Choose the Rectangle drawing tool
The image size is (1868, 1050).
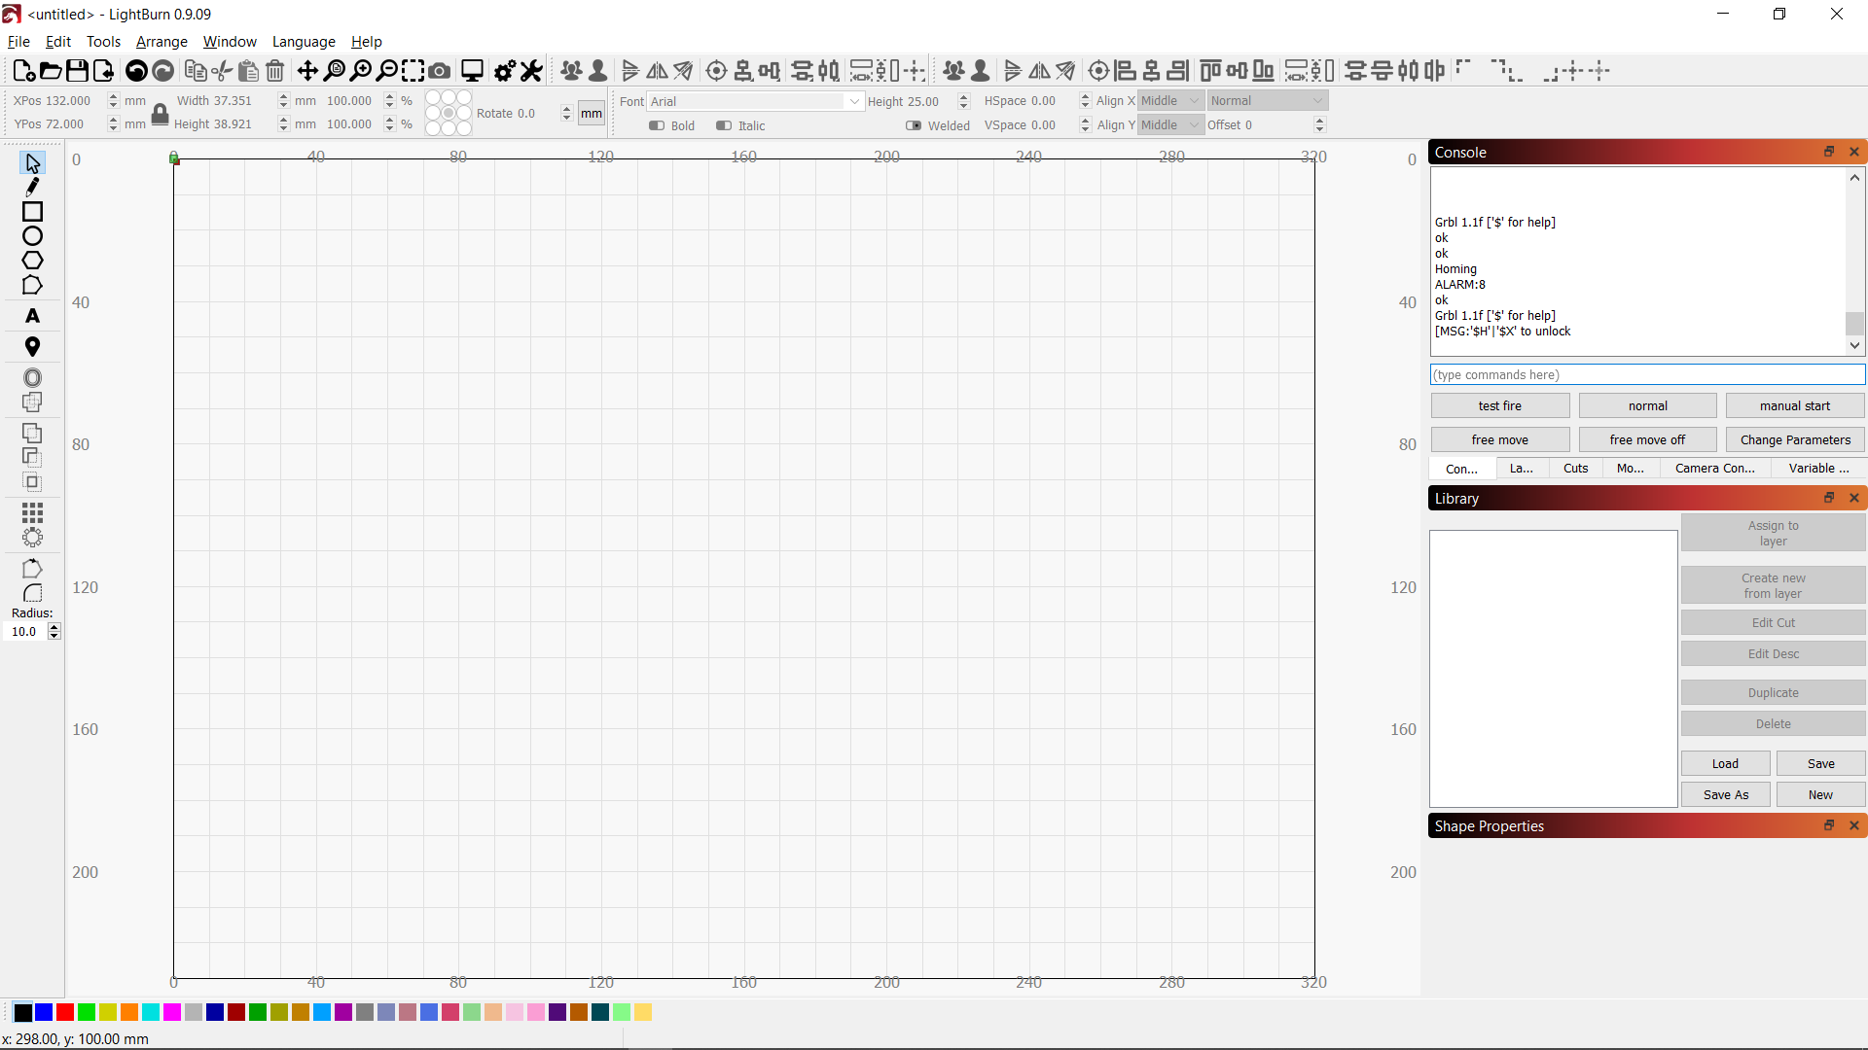click(x=32, y=212)
